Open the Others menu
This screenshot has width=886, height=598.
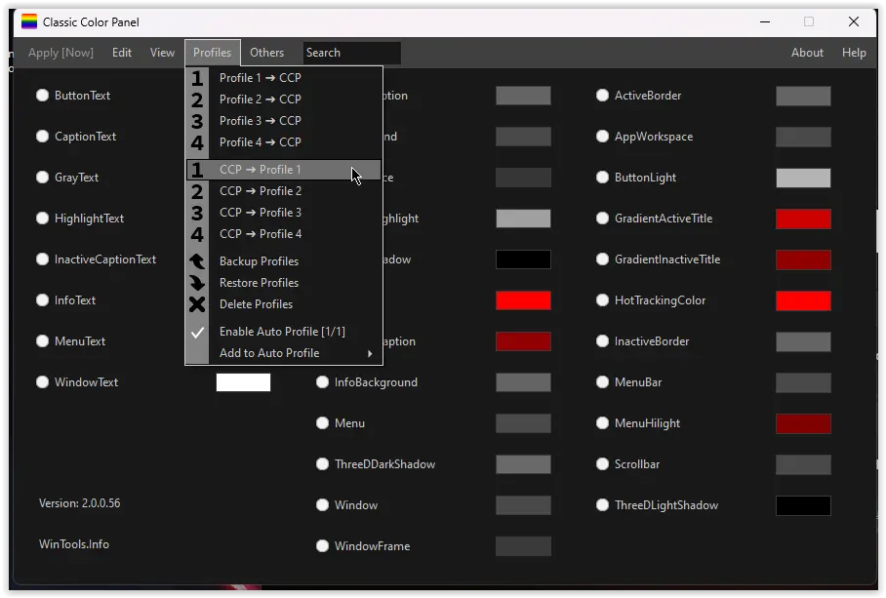266,53
